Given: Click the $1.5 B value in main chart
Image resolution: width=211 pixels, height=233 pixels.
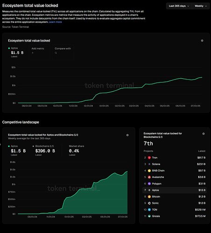Looking at the screenshot, I should tap(17, 53).
